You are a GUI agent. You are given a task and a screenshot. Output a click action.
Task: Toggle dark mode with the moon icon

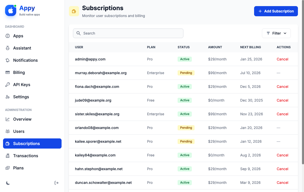pyautogui.click(x=8, y=183)
